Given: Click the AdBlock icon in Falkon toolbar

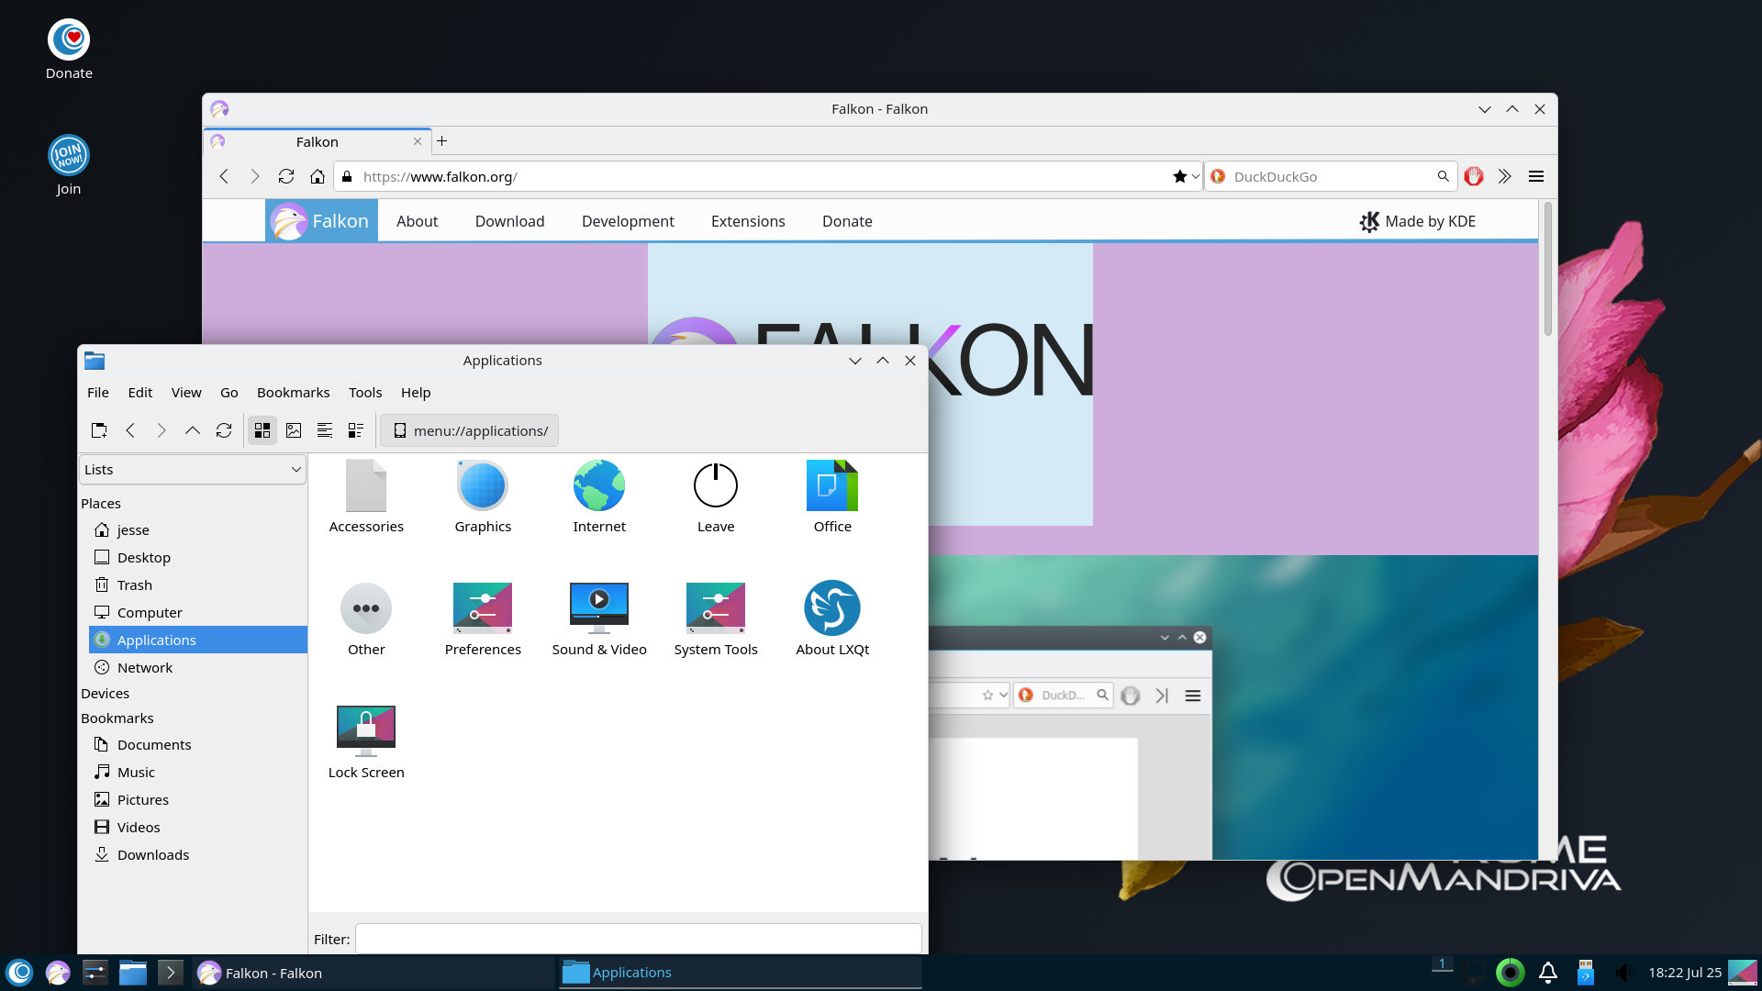Looking at the screenshot, I should click(1474, 176).
